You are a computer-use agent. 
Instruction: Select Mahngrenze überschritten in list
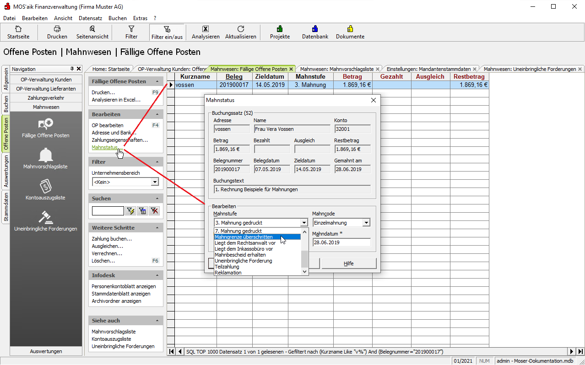click(x=244, y=237)
